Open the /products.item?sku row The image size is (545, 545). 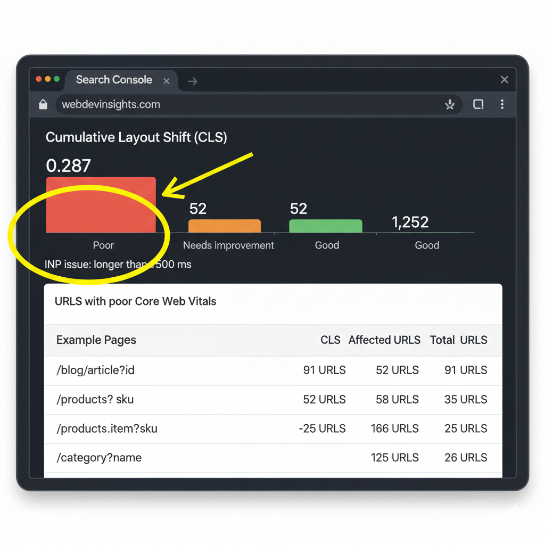(x=273, y=429)
